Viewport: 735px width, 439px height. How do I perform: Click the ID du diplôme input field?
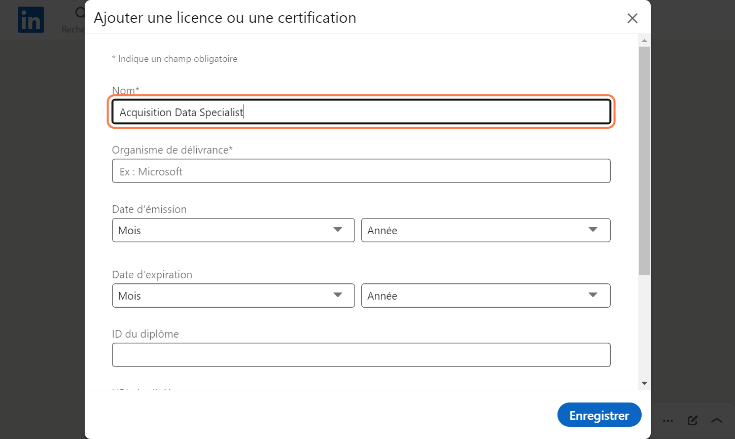361,355
